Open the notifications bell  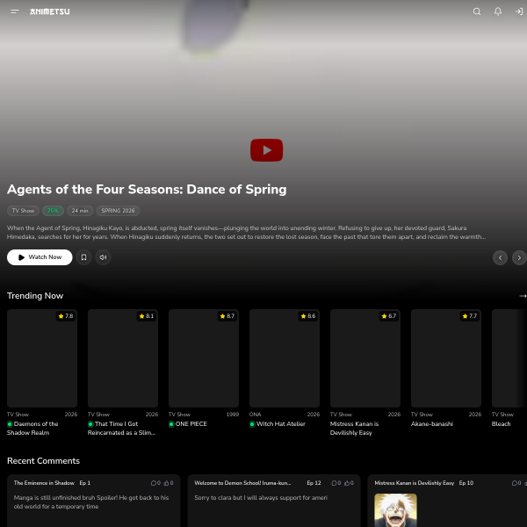pos(498,11)
